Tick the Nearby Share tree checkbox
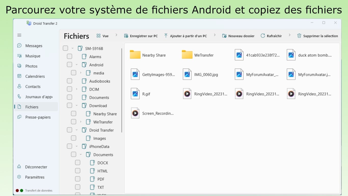 tap(74, 114)
